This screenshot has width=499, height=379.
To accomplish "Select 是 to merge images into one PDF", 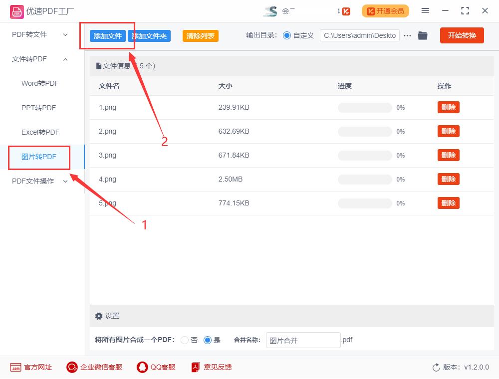I will pos(207,340).
